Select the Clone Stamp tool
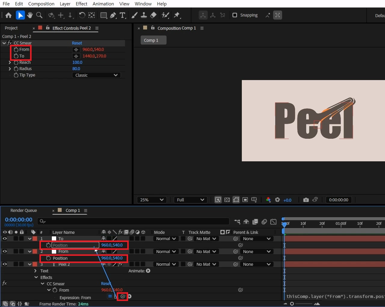Screen dimensions: 385x307 pos(144,15)
